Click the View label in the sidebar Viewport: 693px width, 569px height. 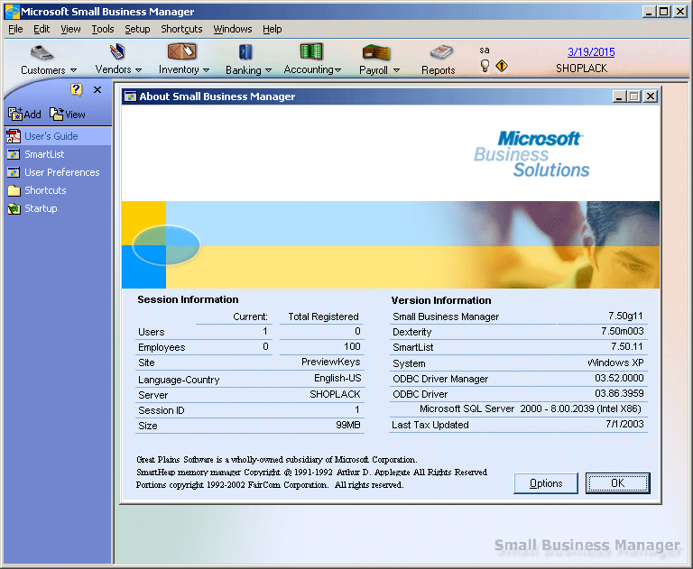[x=75, y=115]
